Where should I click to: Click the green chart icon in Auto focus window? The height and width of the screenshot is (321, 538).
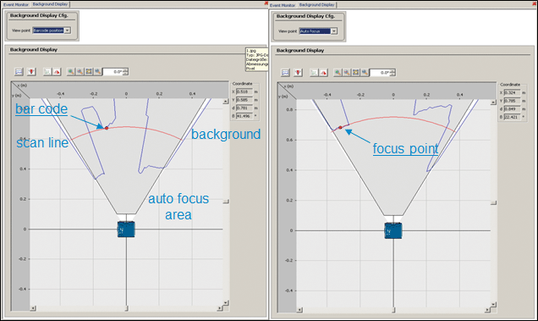[314, 73]
